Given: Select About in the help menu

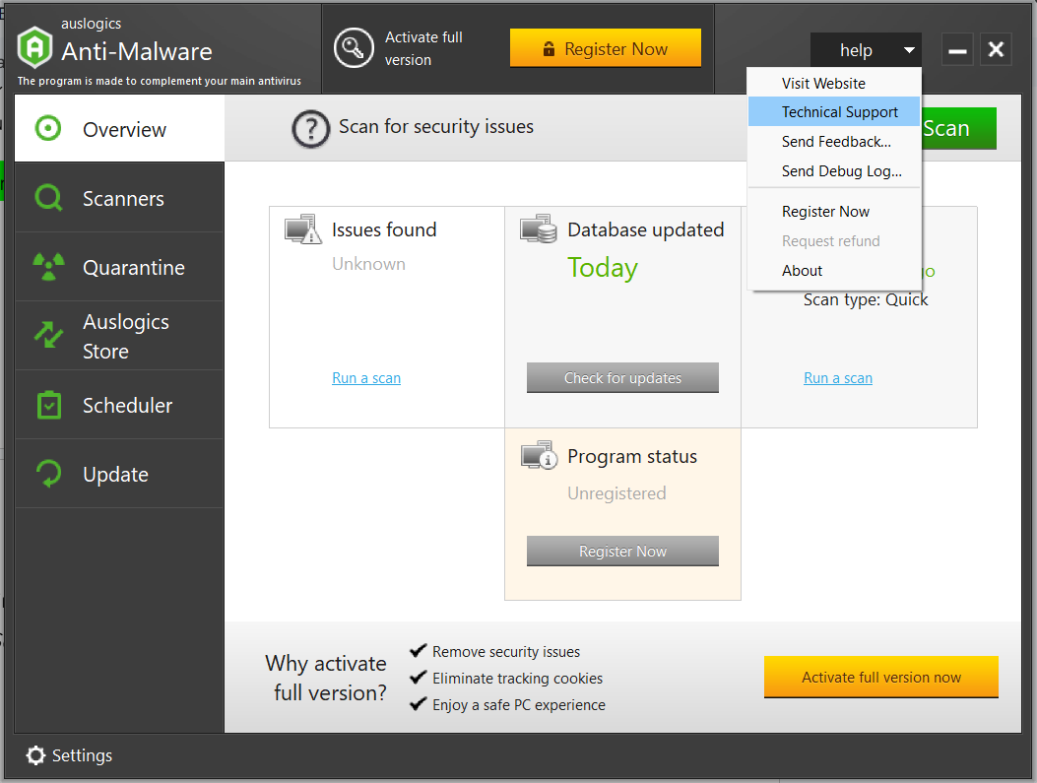Looking at the screenshot, I should tap(802, 270).
